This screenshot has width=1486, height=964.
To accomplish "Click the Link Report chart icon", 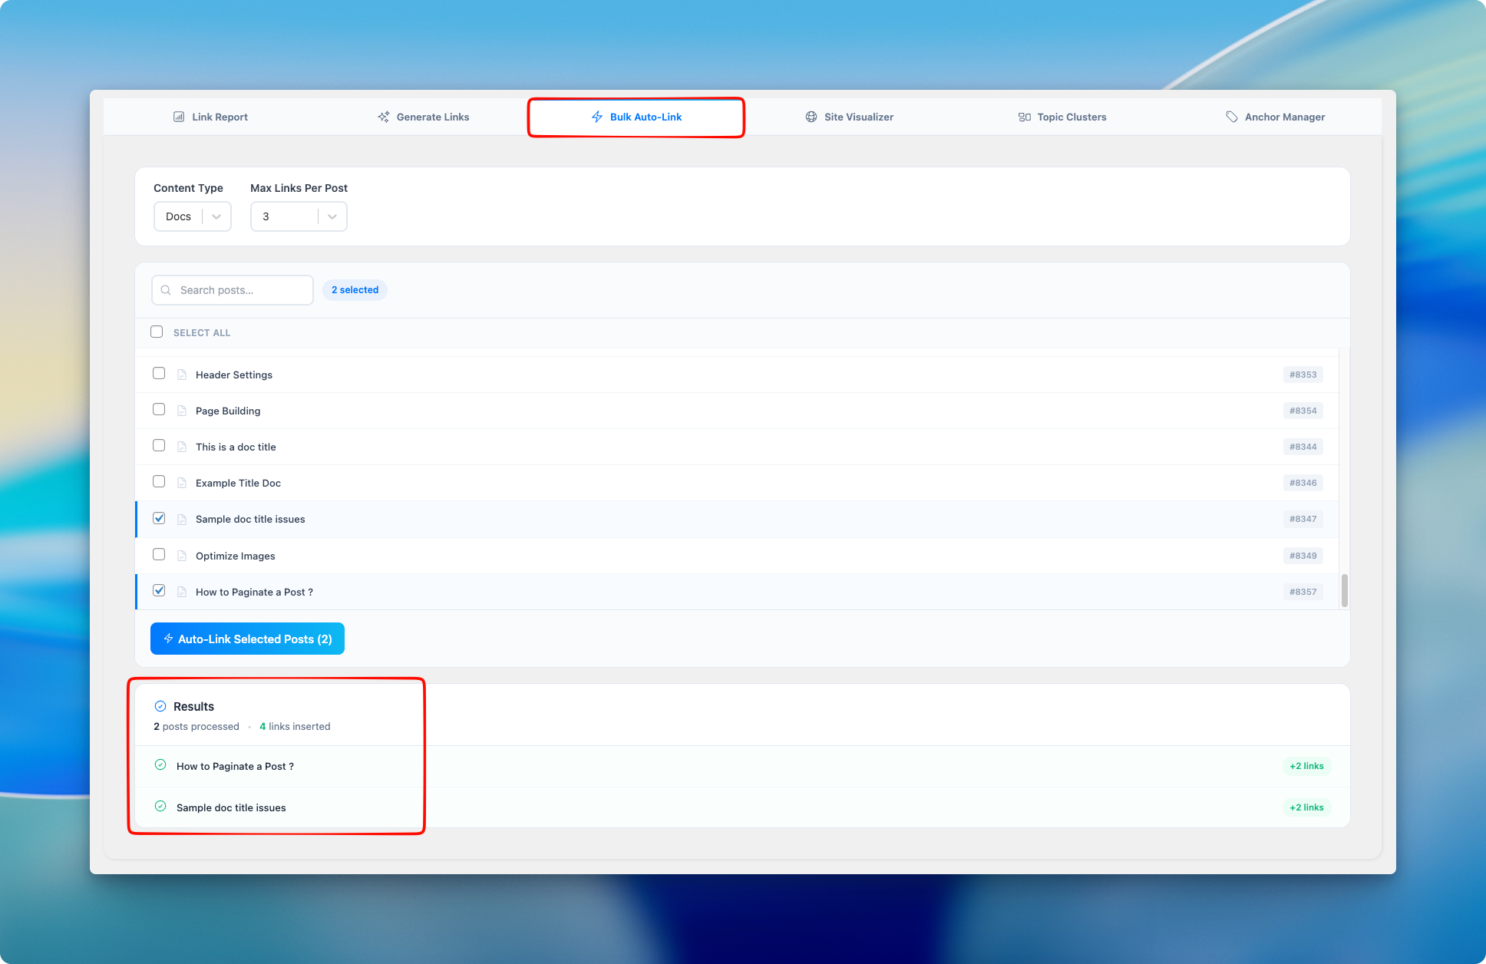I will coord(179,117).
